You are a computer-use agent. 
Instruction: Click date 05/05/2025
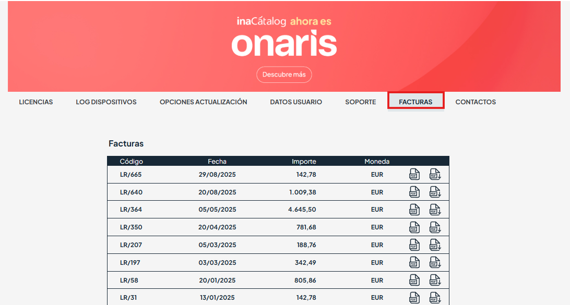click(x=217, y=210)
